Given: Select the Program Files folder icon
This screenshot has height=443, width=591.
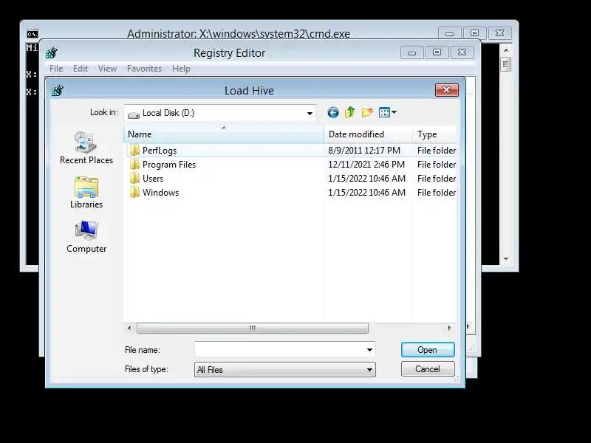Looking at the screenshot, I should pos(134,164).
